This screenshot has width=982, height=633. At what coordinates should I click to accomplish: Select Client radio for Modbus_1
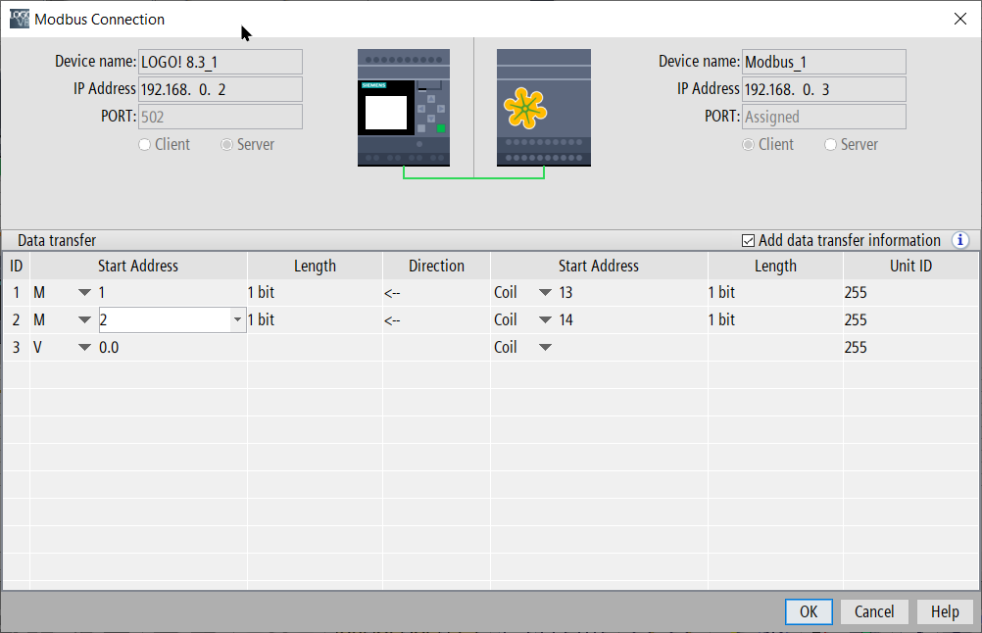click(x=748, y=145)
